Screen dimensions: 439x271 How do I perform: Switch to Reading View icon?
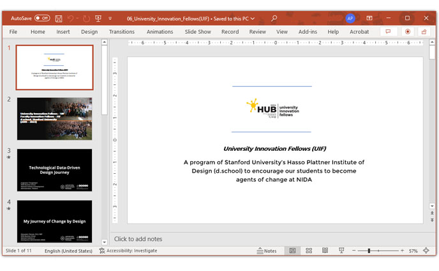pos(325,251)
